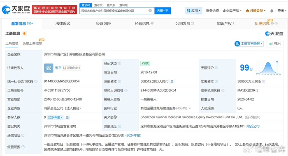
Task: Click the chart icon next to 2024年报
Action: coord(67,117)
